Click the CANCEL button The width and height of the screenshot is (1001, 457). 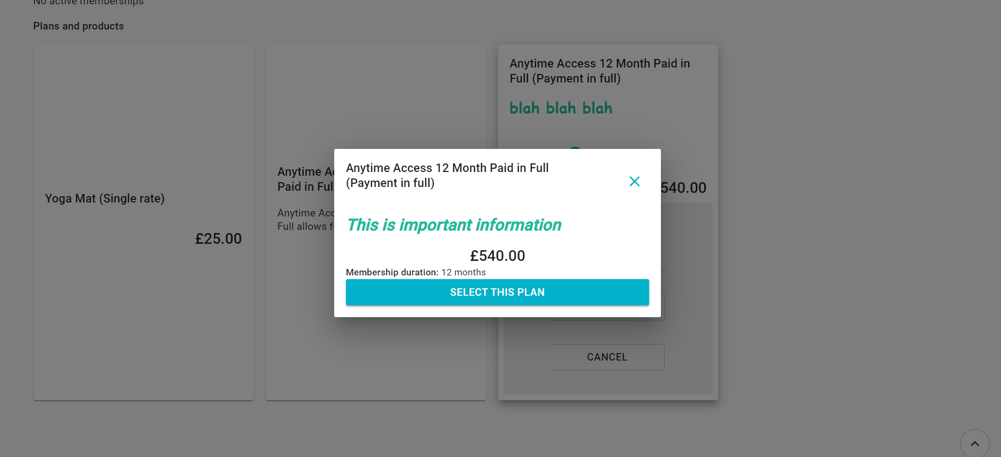[607, 357]
